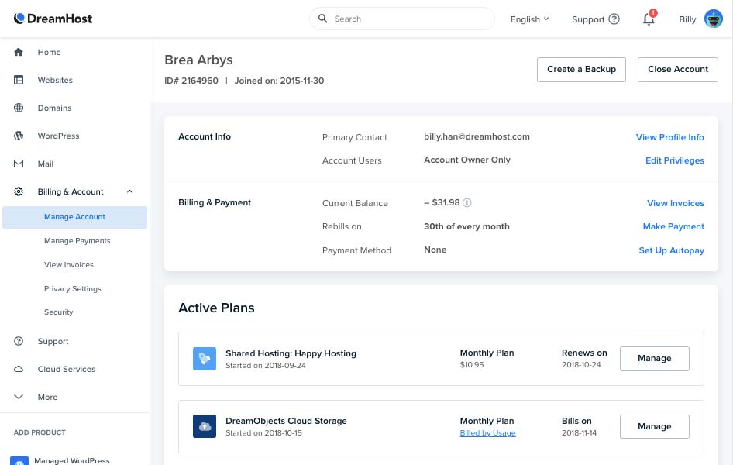The width and height of the screenshot is (733, 465).
Task: Click the Support help circle icon in header
Action: pos(614,19)
